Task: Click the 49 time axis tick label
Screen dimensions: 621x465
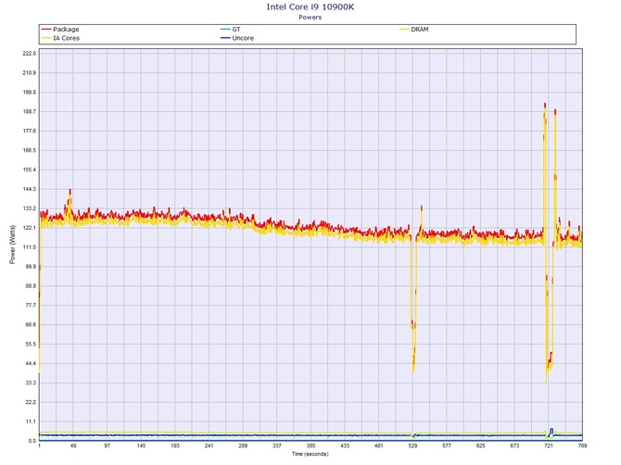Action: point(73,446)
